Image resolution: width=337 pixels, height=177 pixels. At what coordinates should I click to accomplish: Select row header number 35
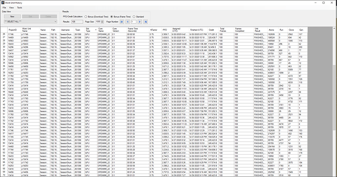(x=4, y=63)
